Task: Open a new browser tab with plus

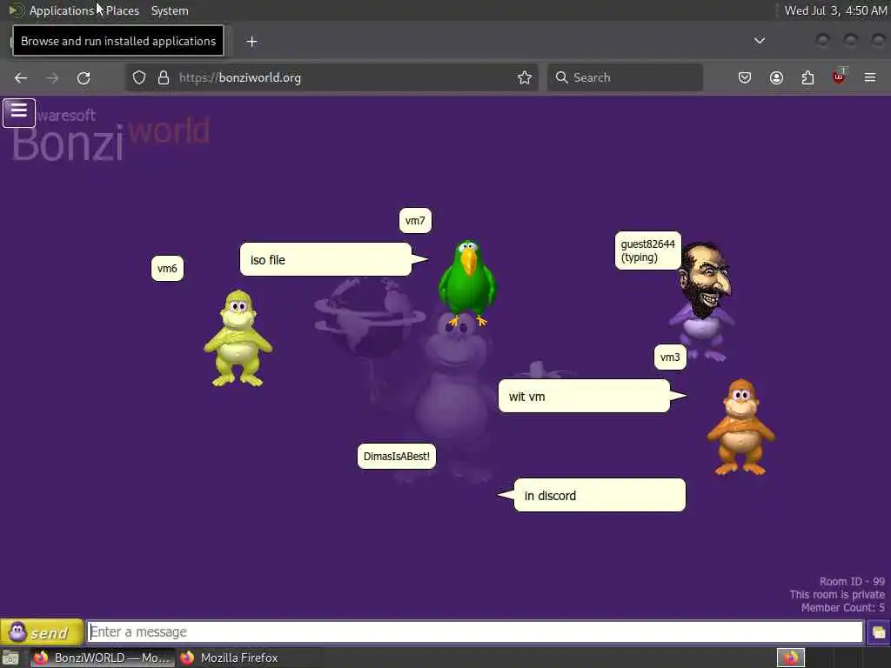Action: click(251, 42)
